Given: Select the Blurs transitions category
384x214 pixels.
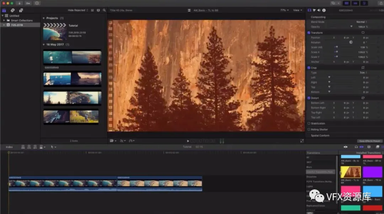Looking at the screenshot, I should (x=309, y=167).
